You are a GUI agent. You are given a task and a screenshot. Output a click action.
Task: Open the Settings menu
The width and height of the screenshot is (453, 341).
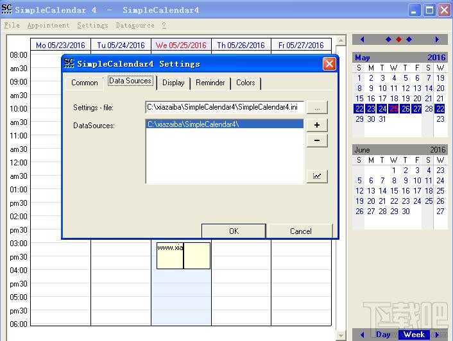92,26
